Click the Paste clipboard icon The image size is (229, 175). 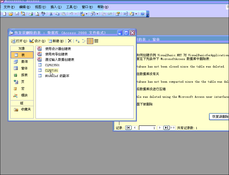63,14
